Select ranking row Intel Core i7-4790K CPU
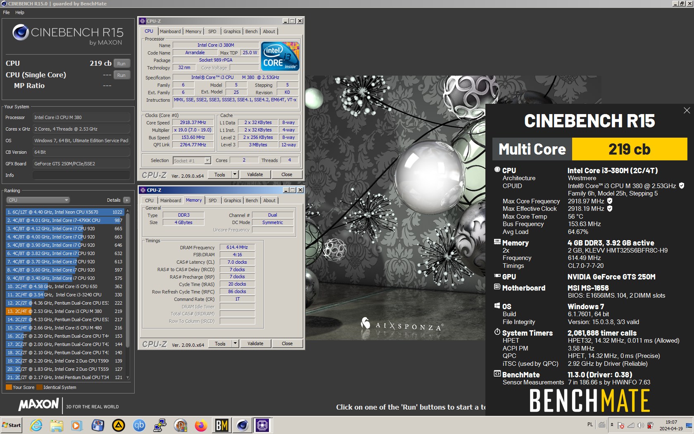 coord(64,220)
